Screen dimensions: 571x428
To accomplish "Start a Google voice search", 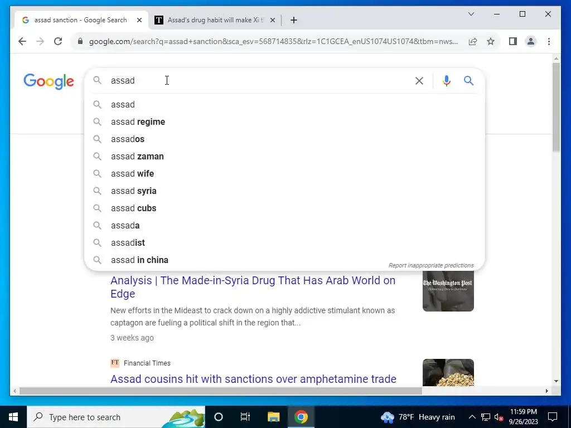I will click(x=447, y=80).
